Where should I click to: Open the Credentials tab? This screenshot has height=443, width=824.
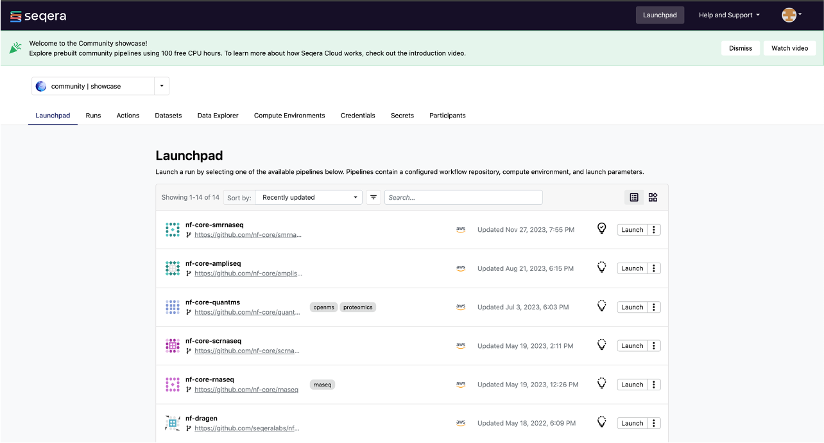358,116
